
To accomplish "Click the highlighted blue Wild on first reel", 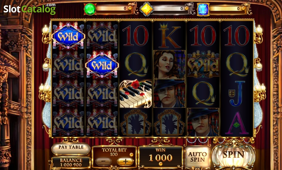I will [x=68, y=36].
